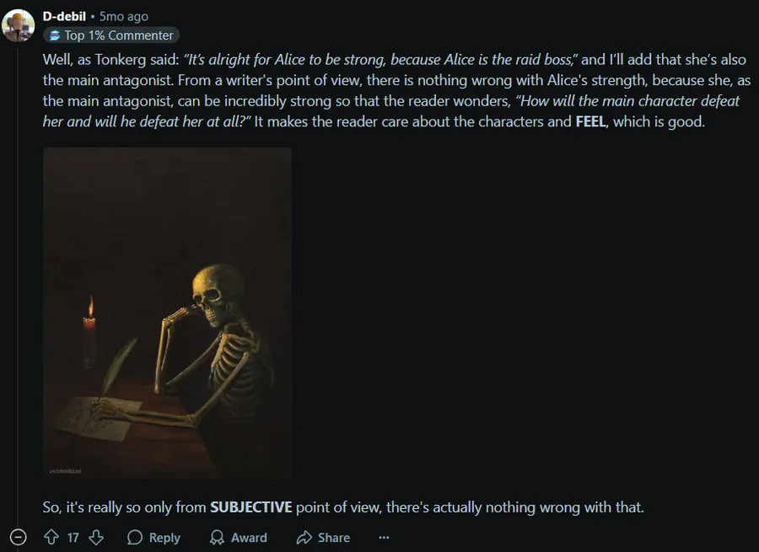The image size is (759, 552).
Task: Click the vote score 17
Action: [73, 538]
